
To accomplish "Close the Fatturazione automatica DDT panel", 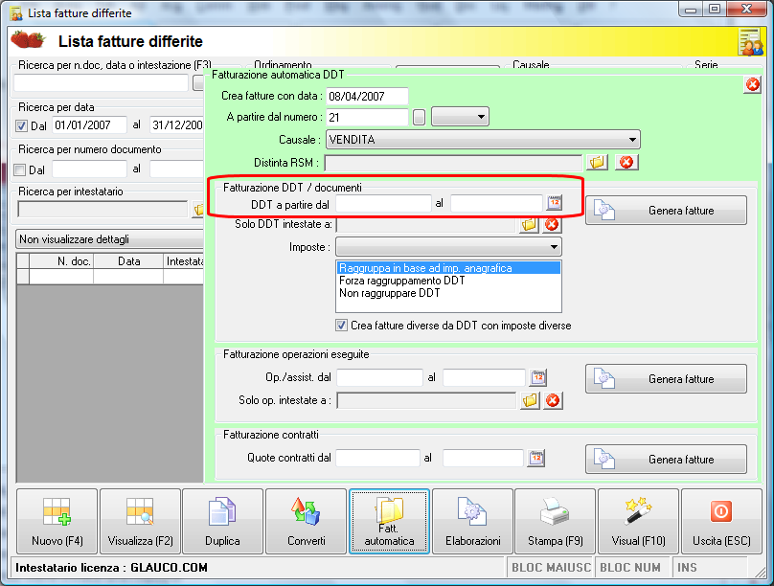I will click(752, 85).
